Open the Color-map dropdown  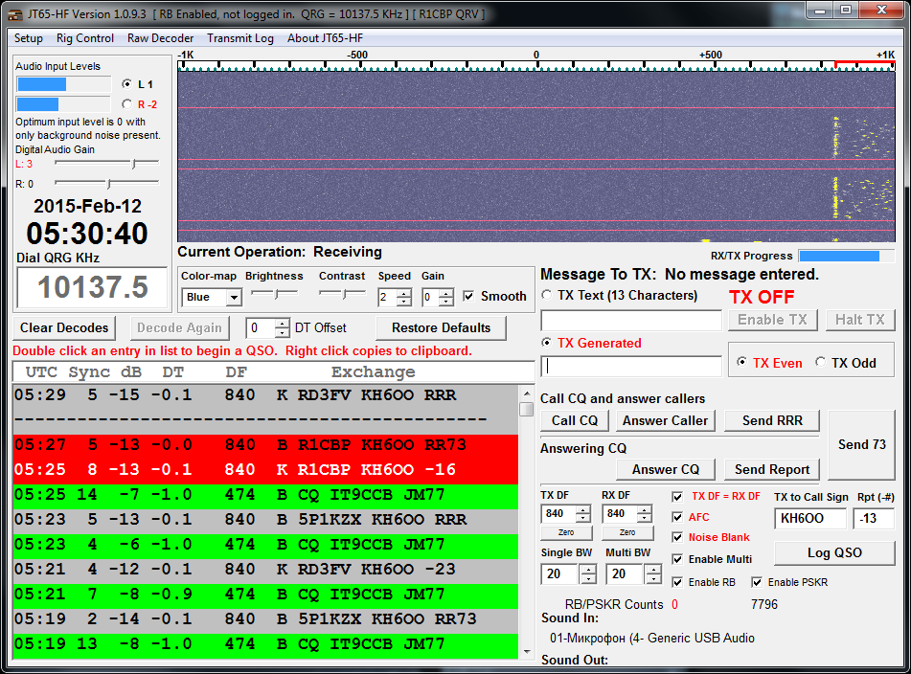tap(234, 298)
